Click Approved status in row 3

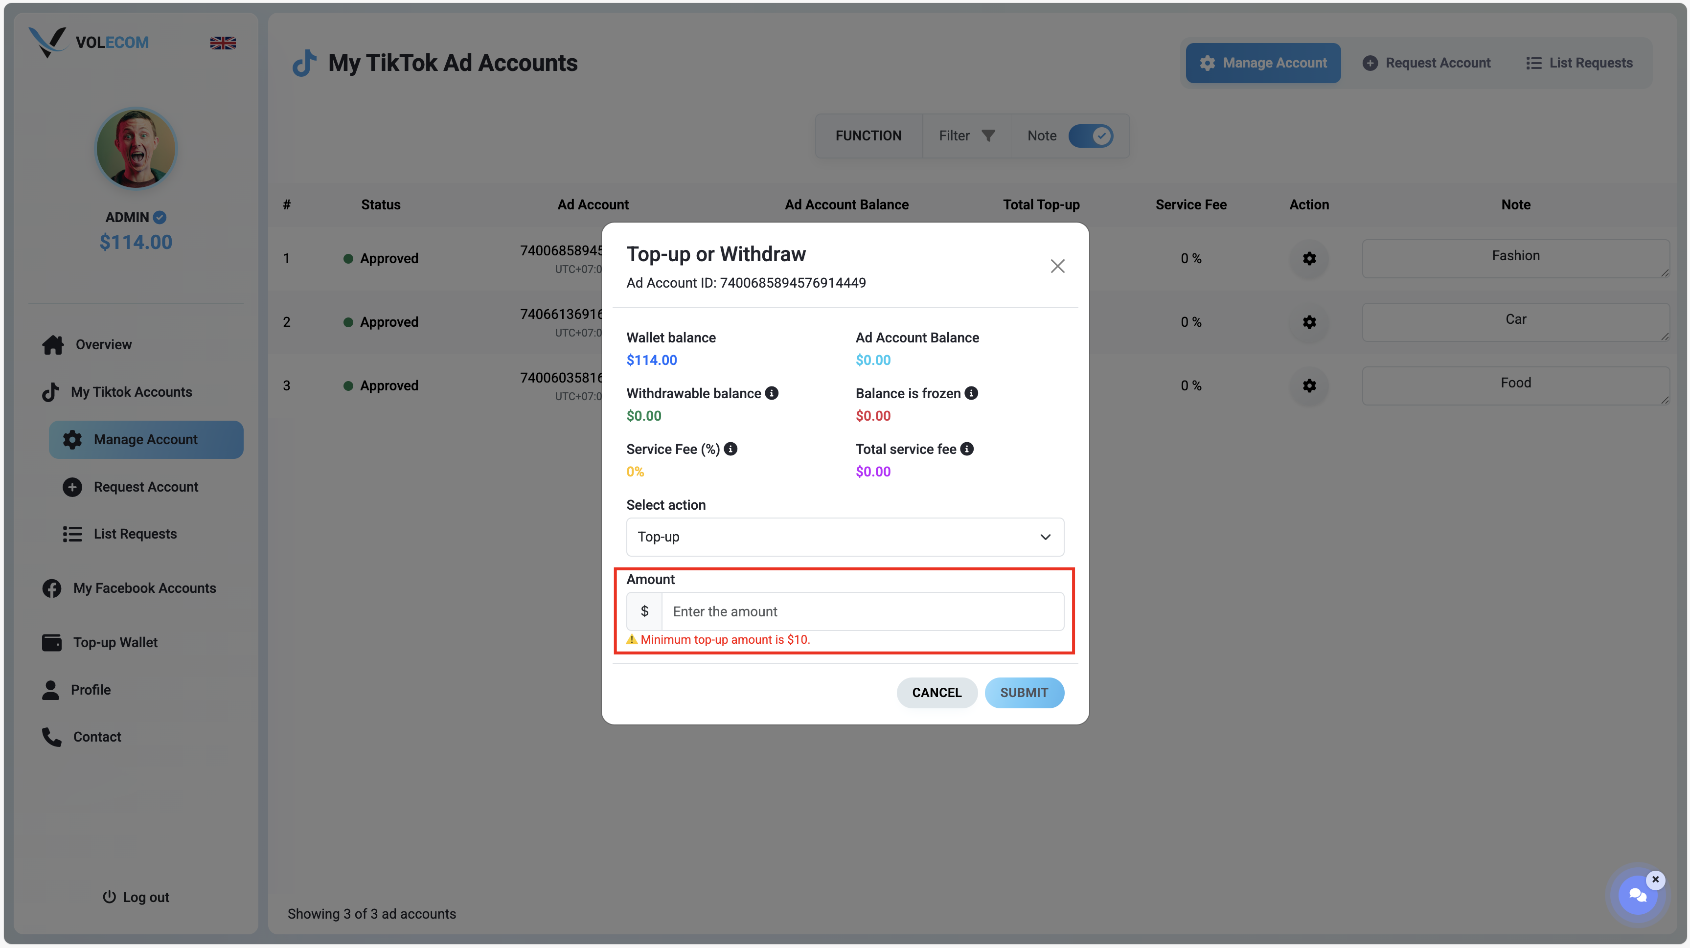click(x=381, y=386)
